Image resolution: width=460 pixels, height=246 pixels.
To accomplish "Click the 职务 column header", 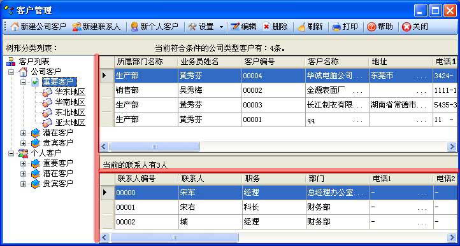I will [274, 179].
